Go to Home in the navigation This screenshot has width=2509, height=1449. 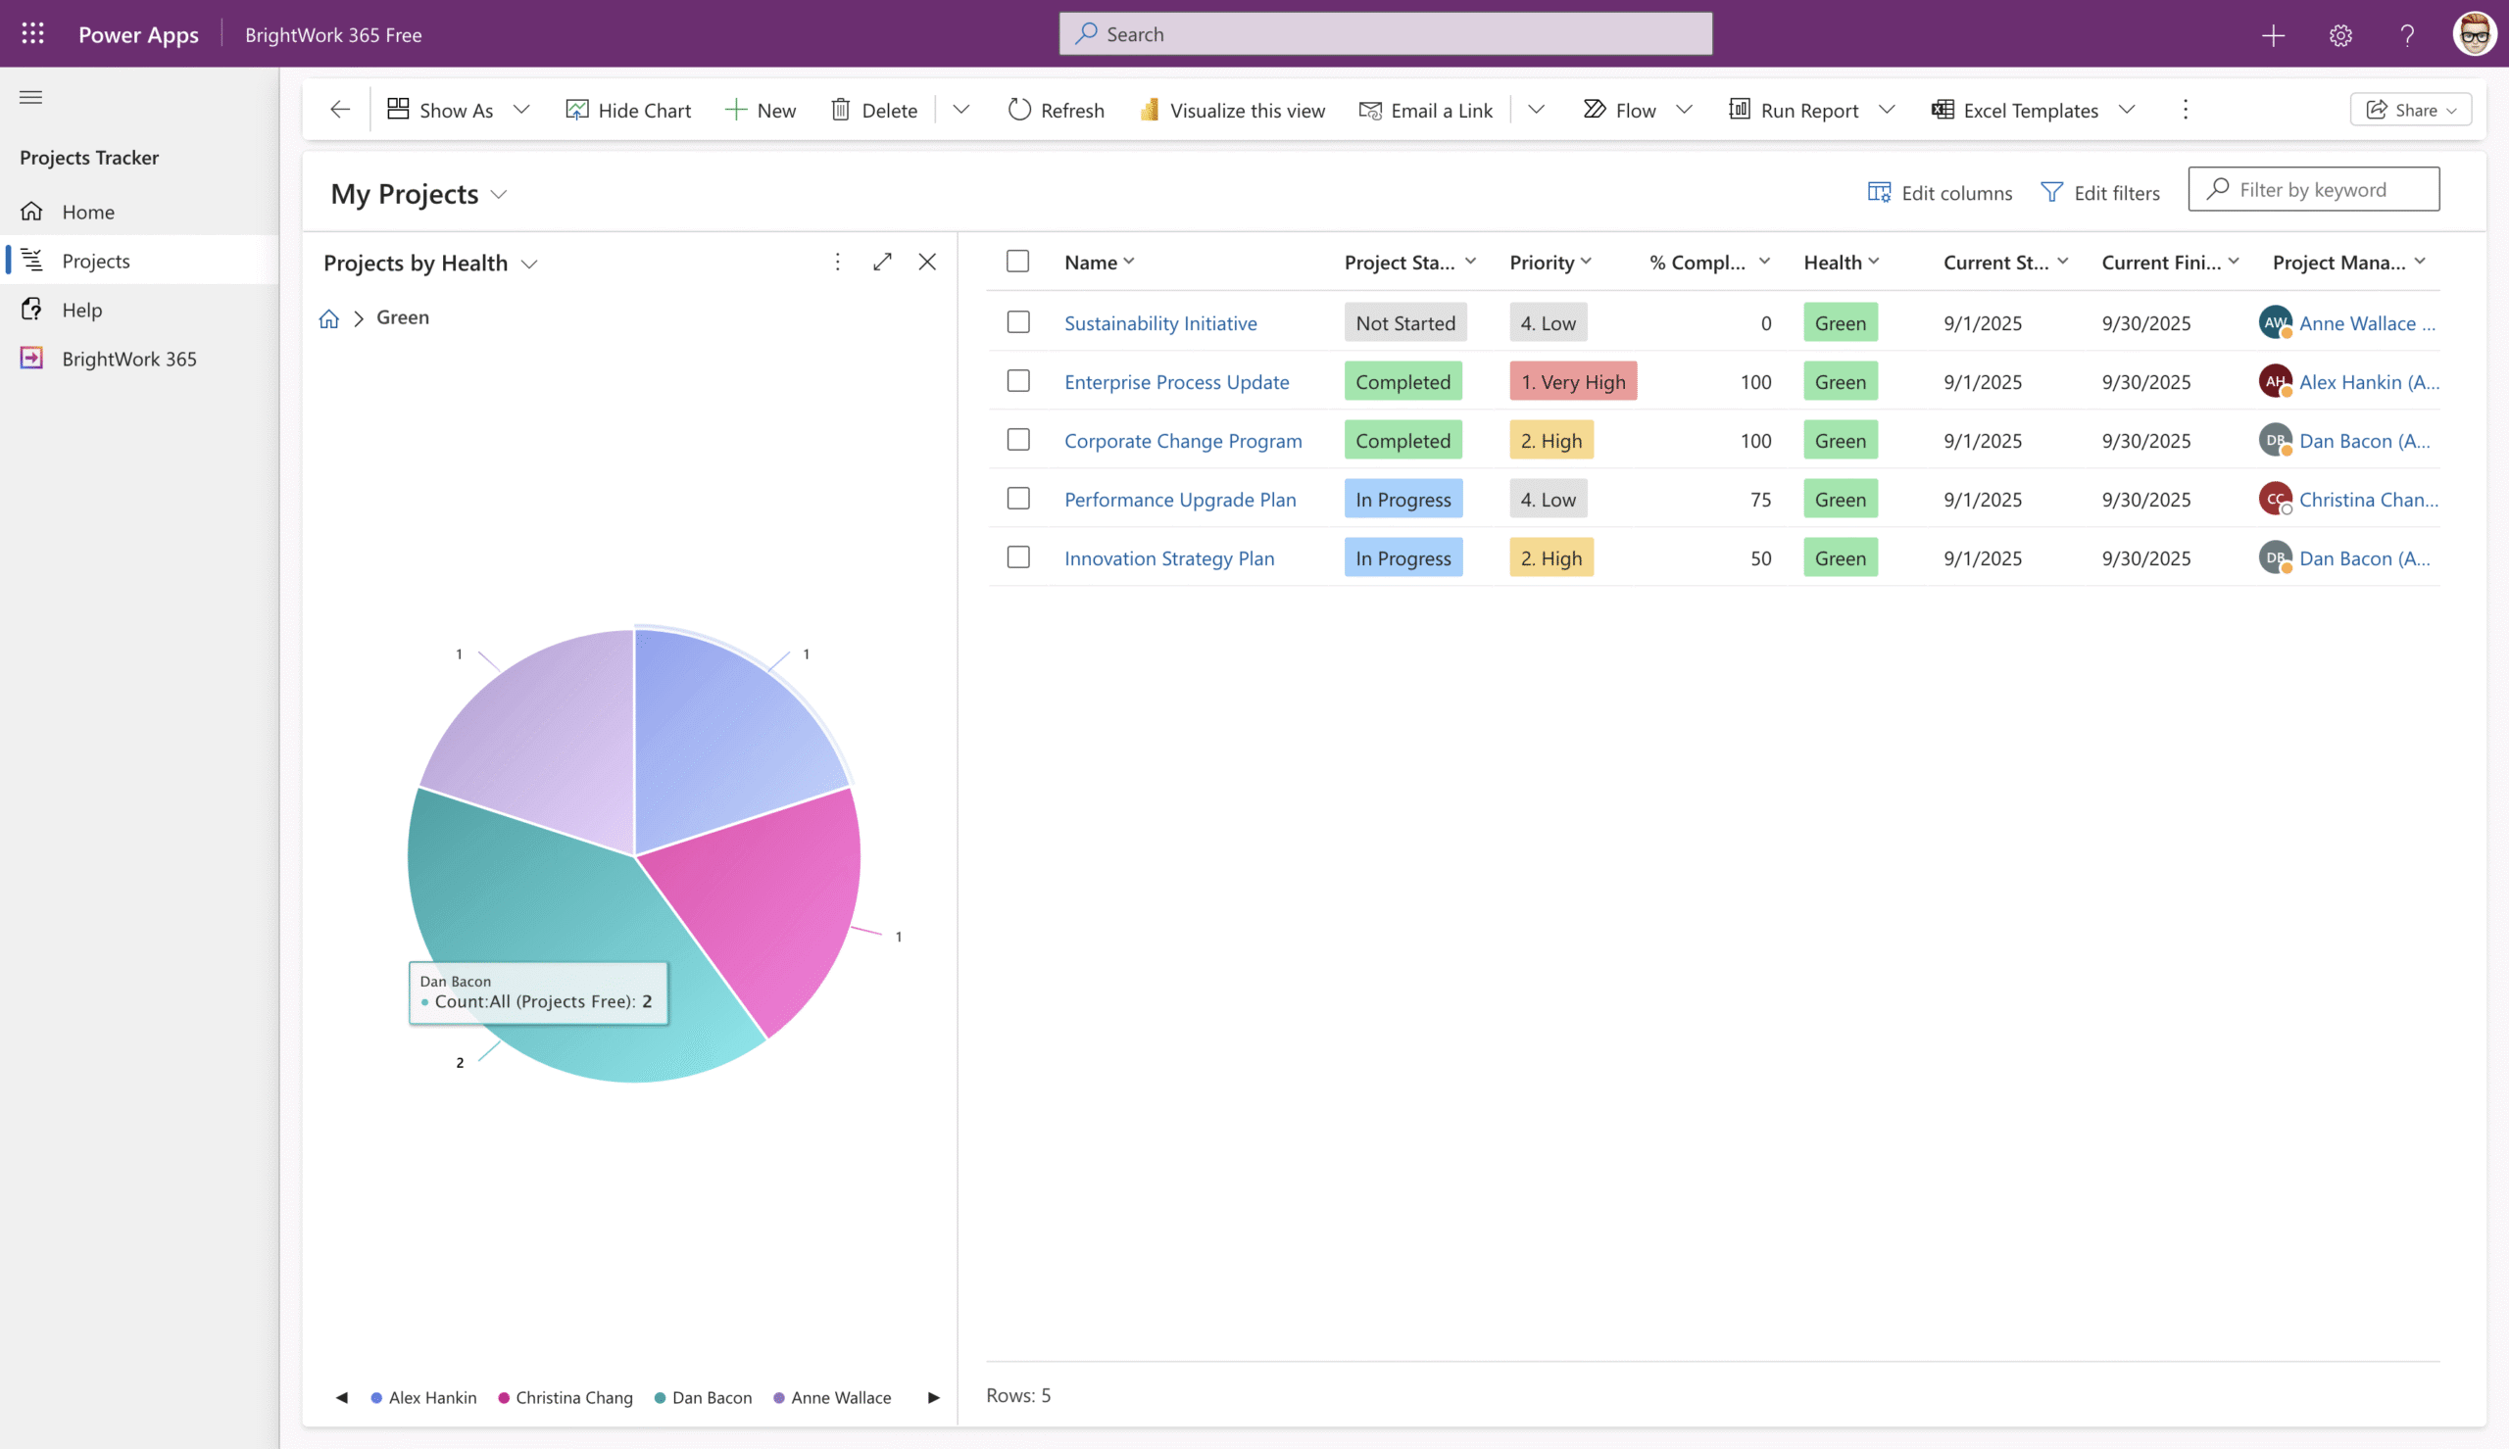click(87, 211)
